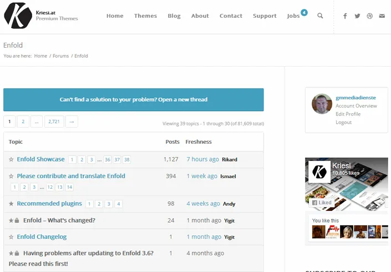The height and width of the screenshot is (272, 391).
Task: Click the 1 week ago freshness link
Action: coord(202,176)
